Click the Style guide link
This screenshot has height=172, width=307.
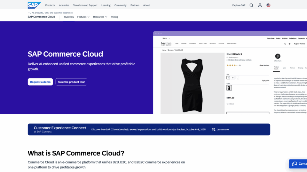point(265,81)
